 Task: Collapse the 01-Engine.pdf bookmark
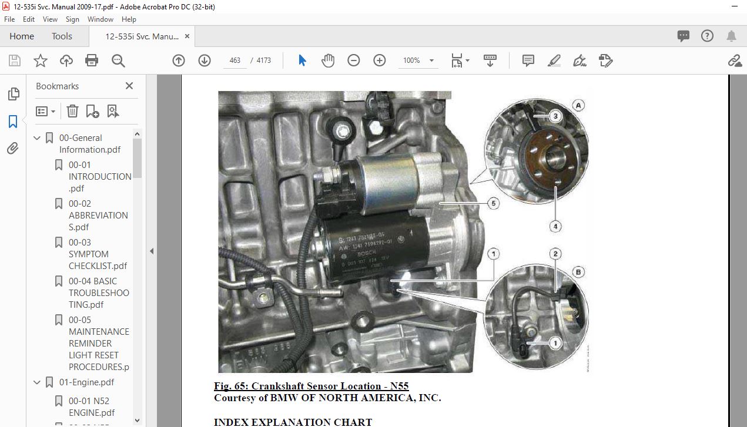click(x=37, y=382)
